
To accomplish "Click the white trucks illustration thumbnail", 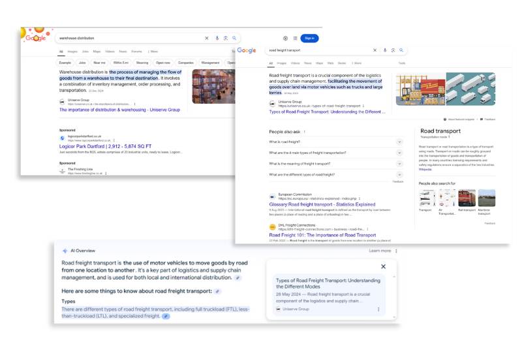I will tap(470, 89).
